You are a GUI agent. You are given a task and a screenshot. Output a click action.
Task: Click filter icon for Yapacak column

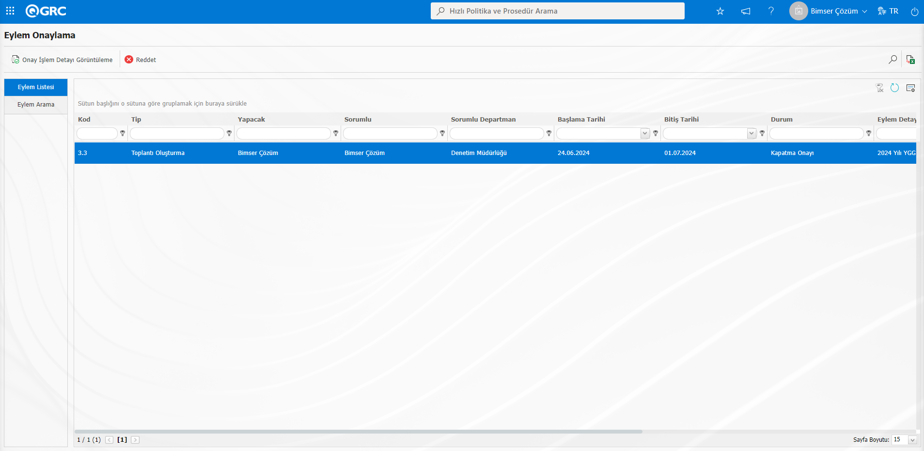tap(336, 133)
